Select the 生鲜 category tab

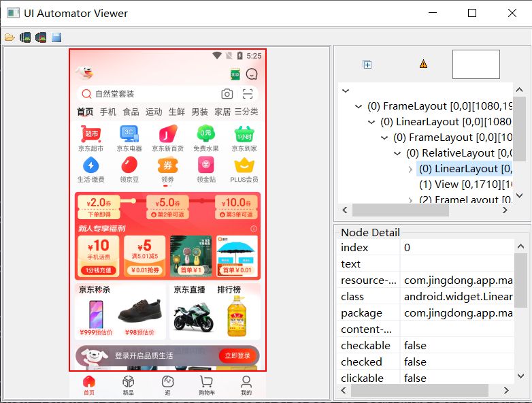pos(177,112)
